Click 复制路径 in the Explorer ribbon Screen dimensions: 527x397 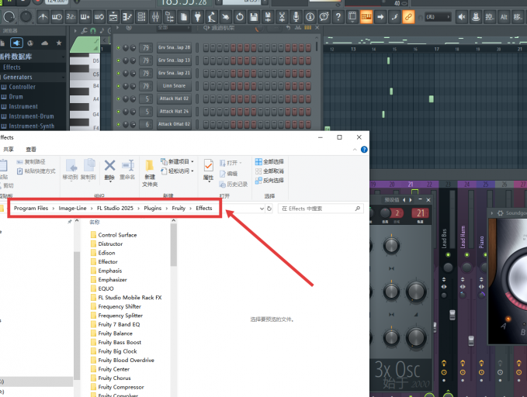(x=31, y=162)
